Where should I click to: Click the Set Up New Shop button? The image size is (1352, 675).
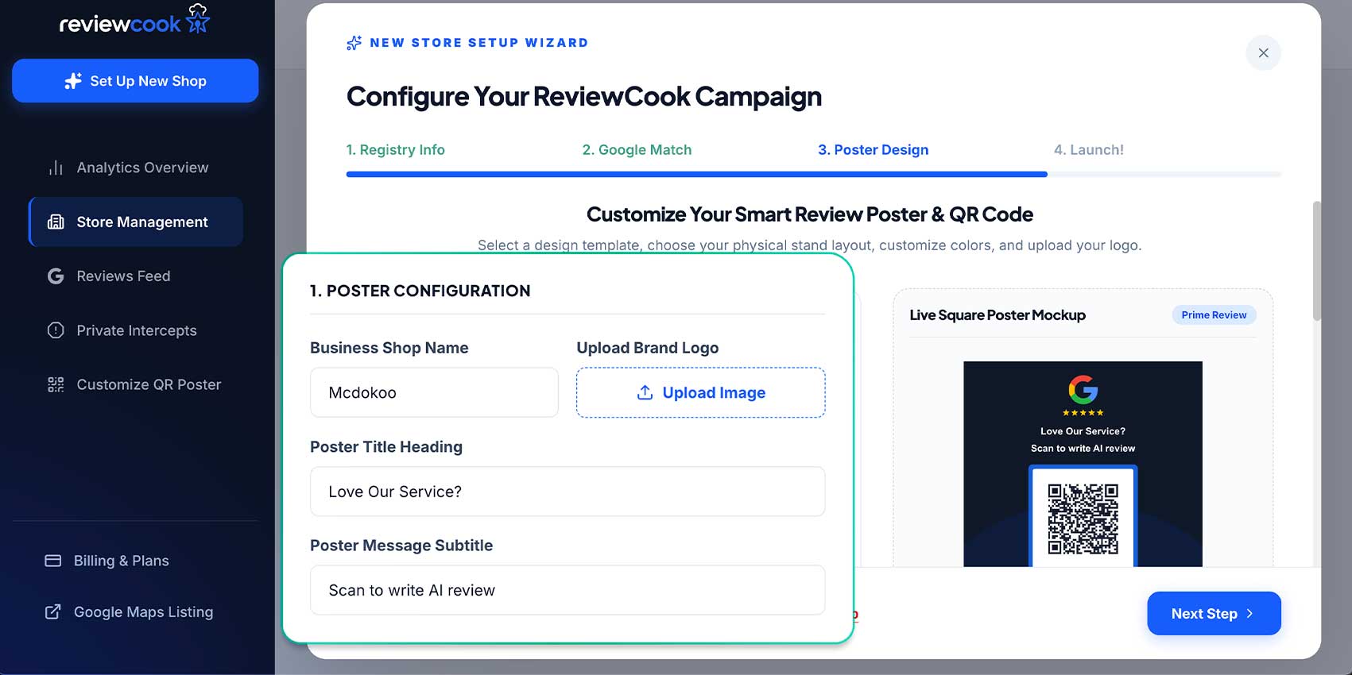(x=135, y=81)
